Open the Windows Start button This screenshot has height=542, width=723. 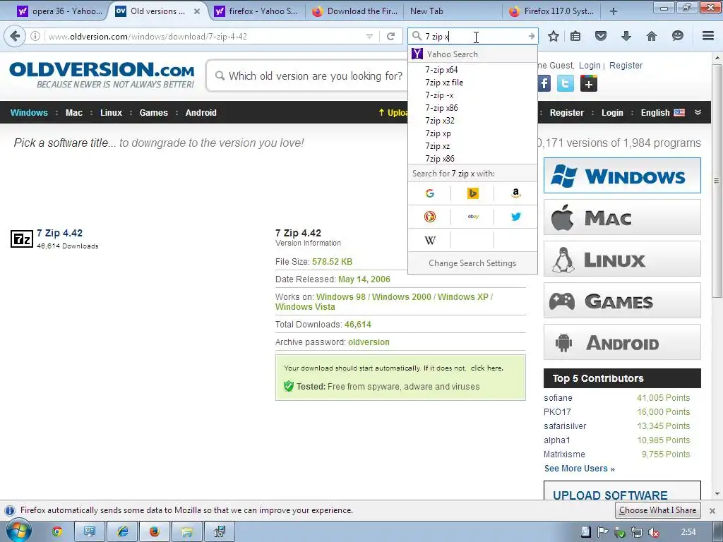(x=18, y=531)
